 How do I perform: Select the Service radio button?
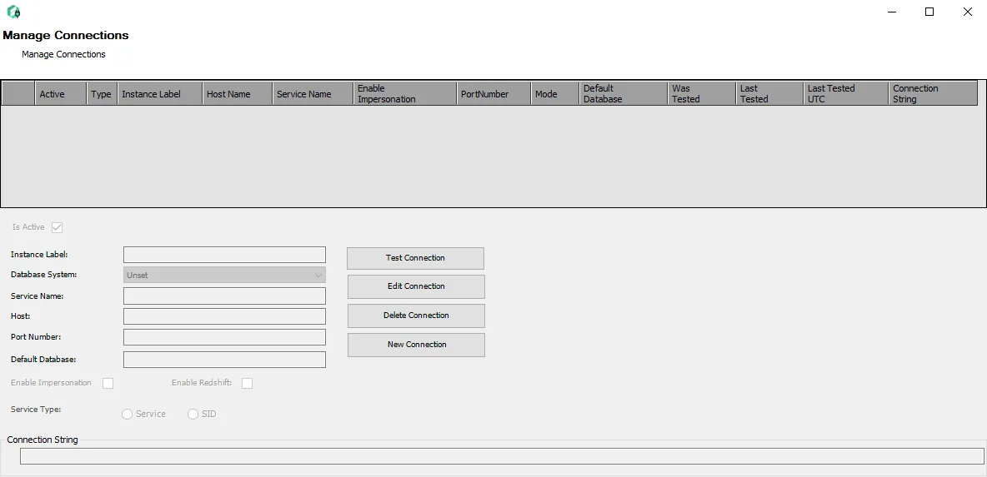[128, 415]
